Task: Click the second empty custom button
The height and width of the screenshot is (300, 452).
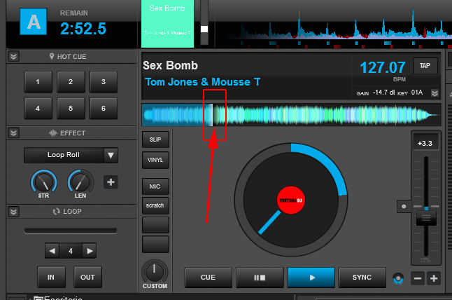Action: point(155,244)
